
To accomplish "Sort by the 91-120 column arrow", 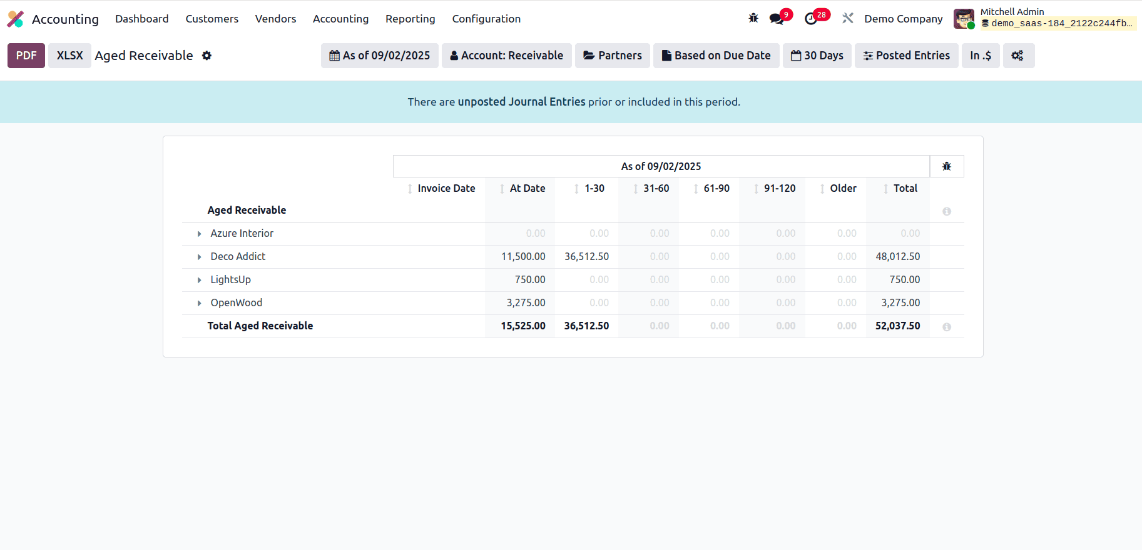I will 756,189.
